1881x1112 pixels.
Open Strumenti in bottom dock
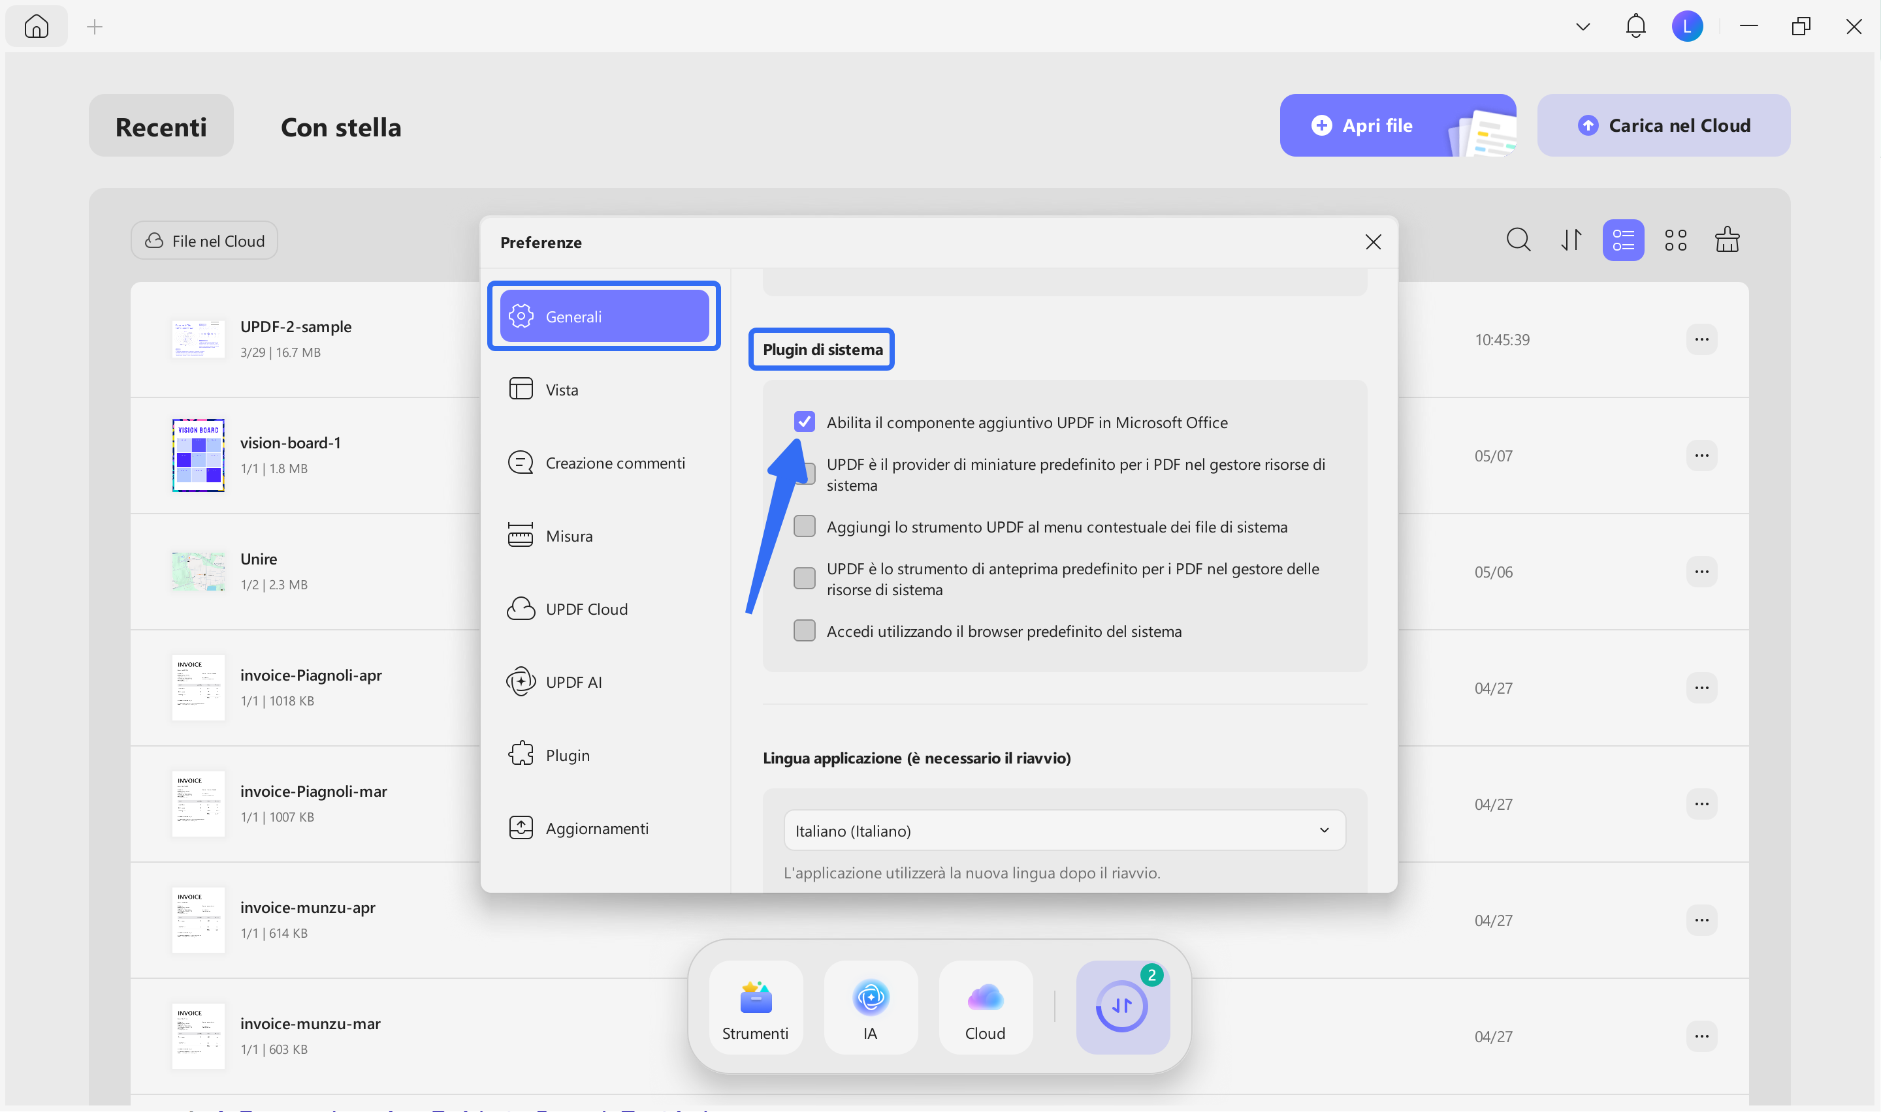(755, 1007)
